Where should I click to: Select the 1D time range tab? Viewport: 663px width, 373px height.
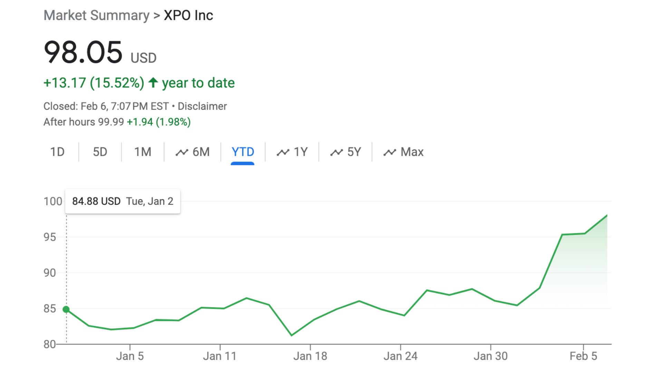(x=57, y=152)
